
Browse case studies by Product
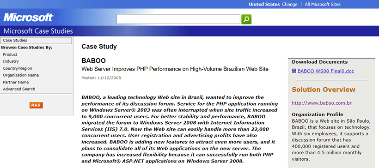10,54
